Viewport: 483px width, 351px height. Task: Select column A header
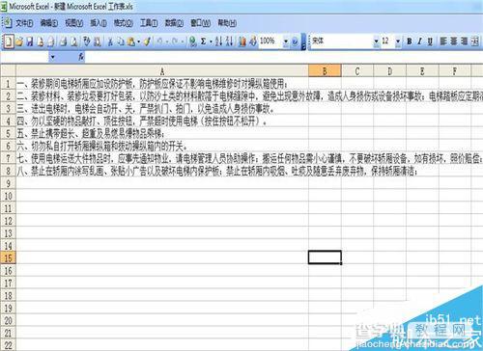click(162, 70)
